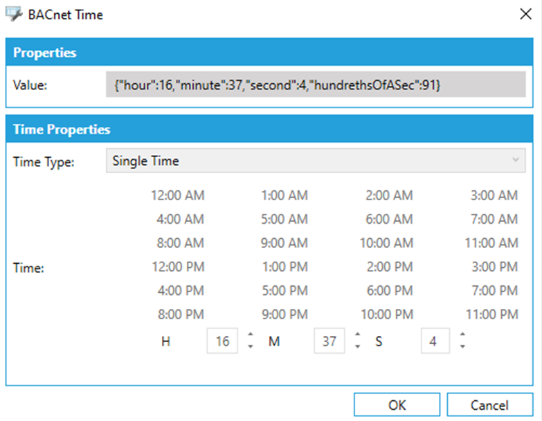The image size is (542, 421).
Task: Select 9:00 AM time option
Action: coord(284,243)
